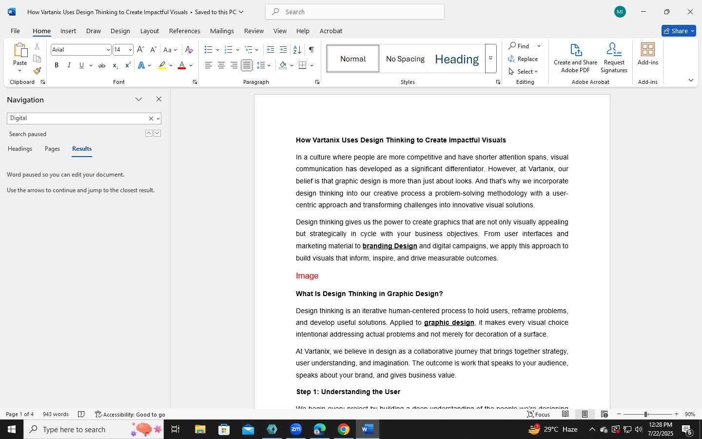Click the Format Painter brush icon

[x=37, y=71]
